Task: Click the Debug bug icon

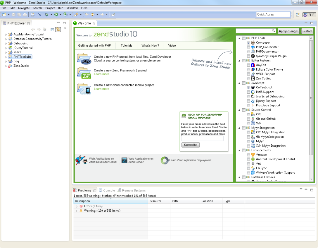Action: [x=47, y=14]
